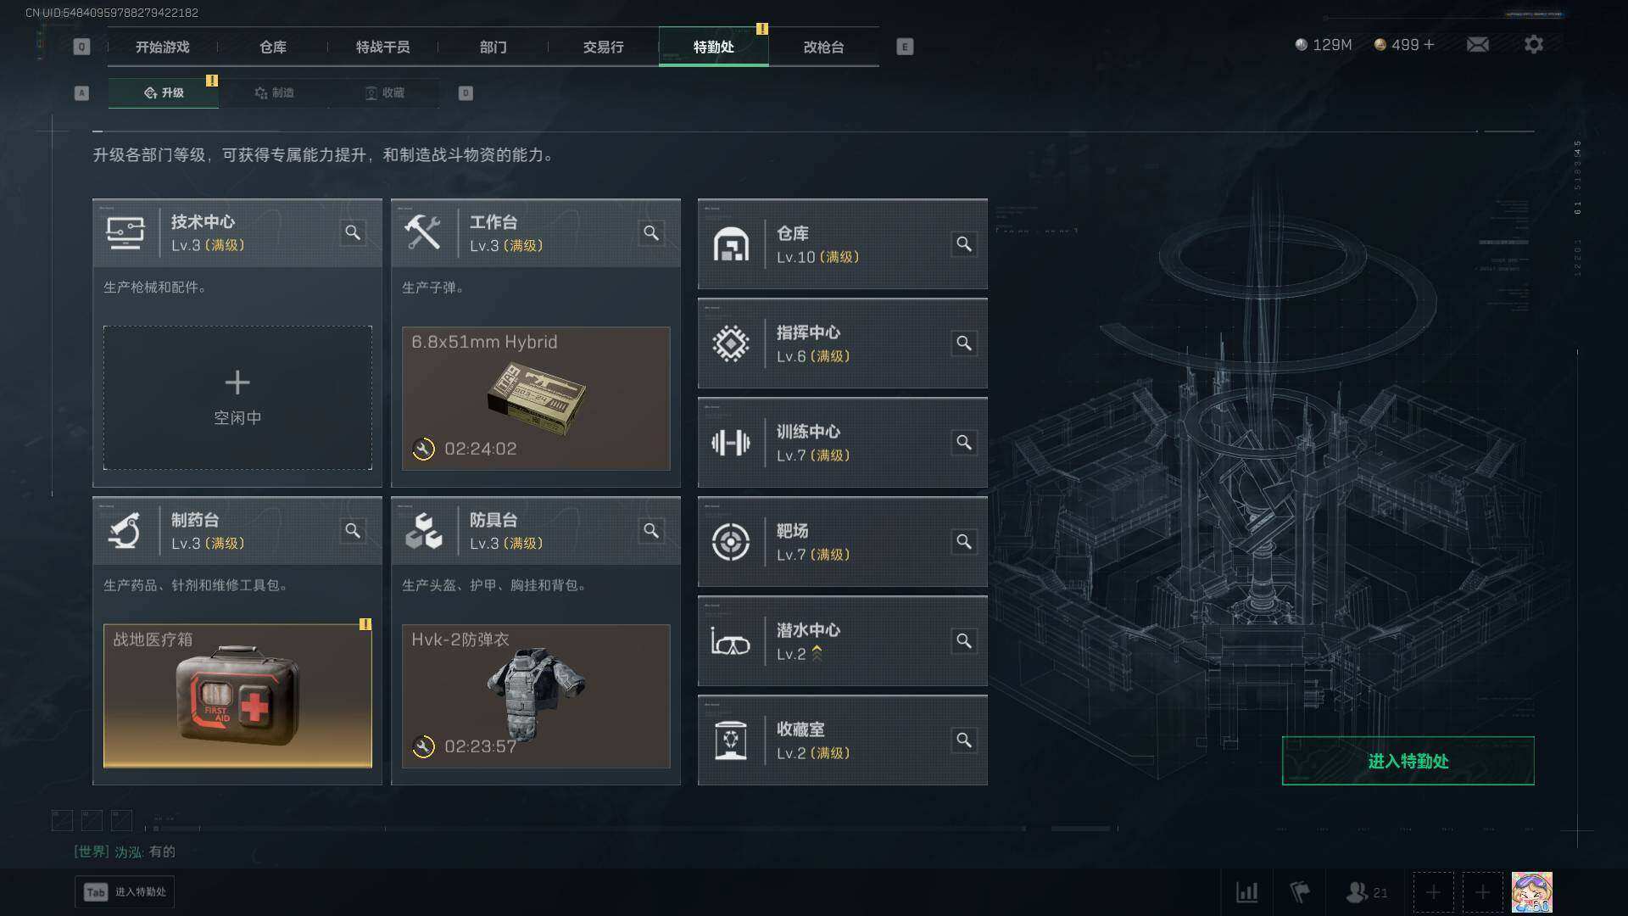This screenshot has width=1628, height=916.
Task: Open the 潜水中心 Lv.2 upgrade panel
Action: 842,641
